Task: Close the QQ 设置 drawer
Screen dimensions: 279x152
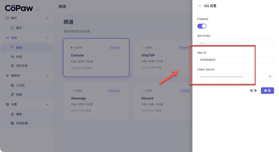Action: (x=200, y=6)
